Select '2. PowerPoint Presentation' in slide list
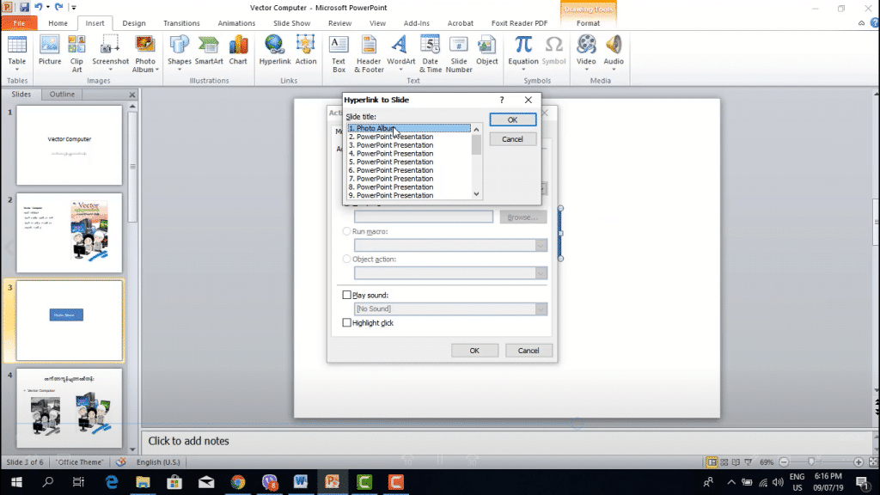The width and height of the screenshot is (880, 495). (408, 137)
